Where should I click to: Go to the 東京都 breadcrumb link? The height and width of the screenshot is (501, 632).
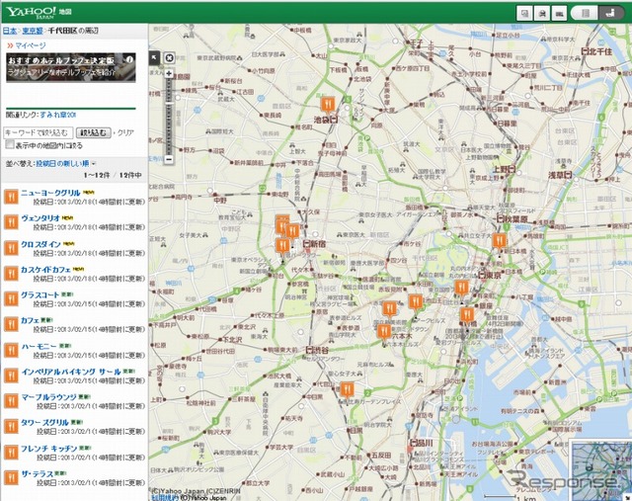[33, 31]
